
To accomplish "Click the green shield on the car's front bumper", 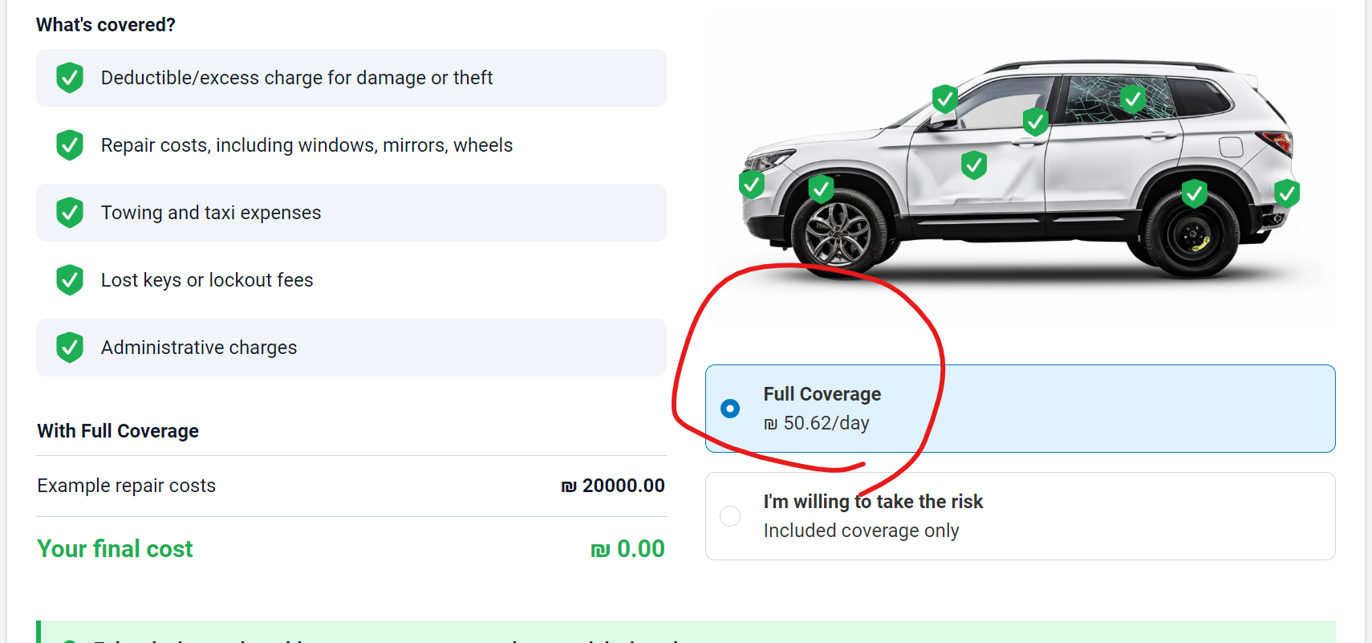I will point(752,185).
